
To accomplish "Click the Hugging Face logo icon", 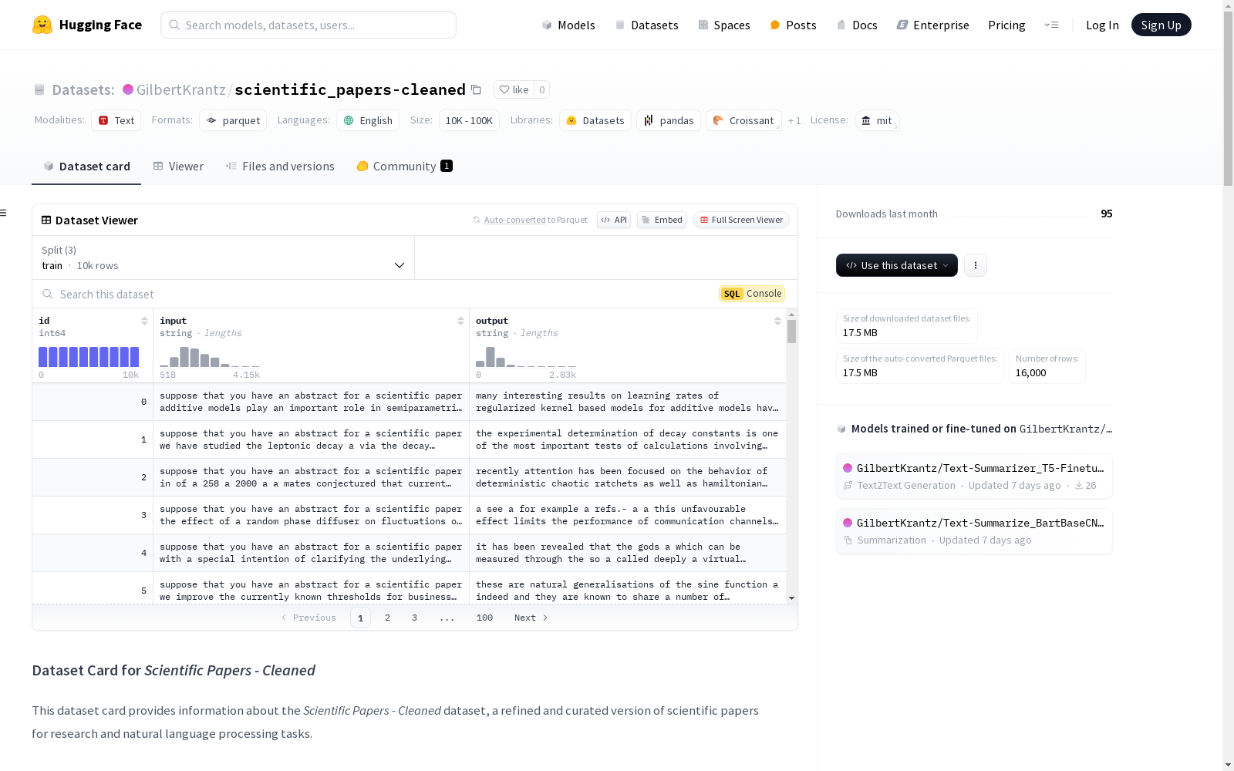I will (x=42, y=25).
